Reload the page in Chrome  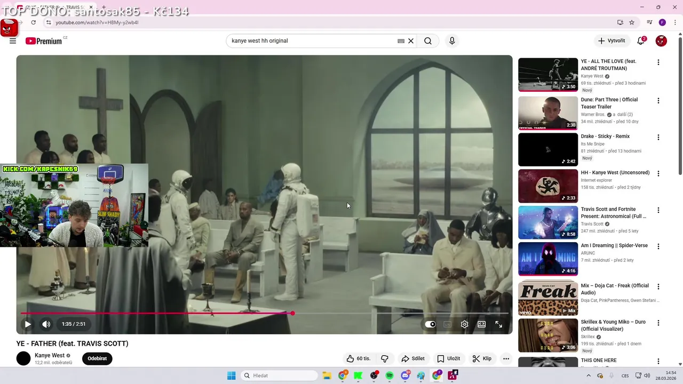pos(34,22)
